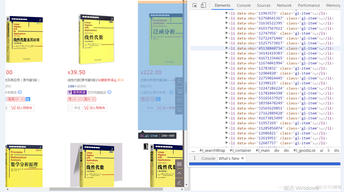Expand the li node data-sku 11957269
344x192 pixels.
227,123
